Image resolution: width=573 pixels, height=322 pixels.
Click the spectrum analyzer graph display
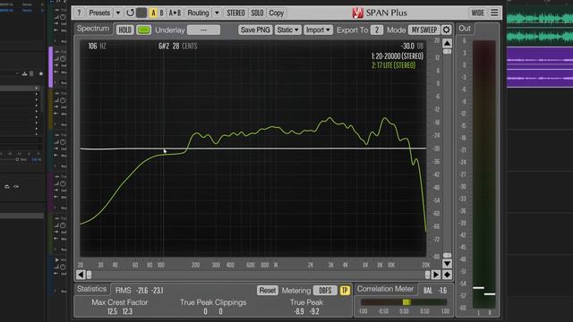click(x=252, y=148)
